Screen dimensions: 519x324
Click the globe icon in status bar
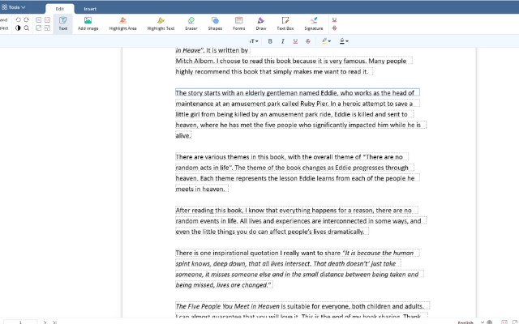click(490, 322)
